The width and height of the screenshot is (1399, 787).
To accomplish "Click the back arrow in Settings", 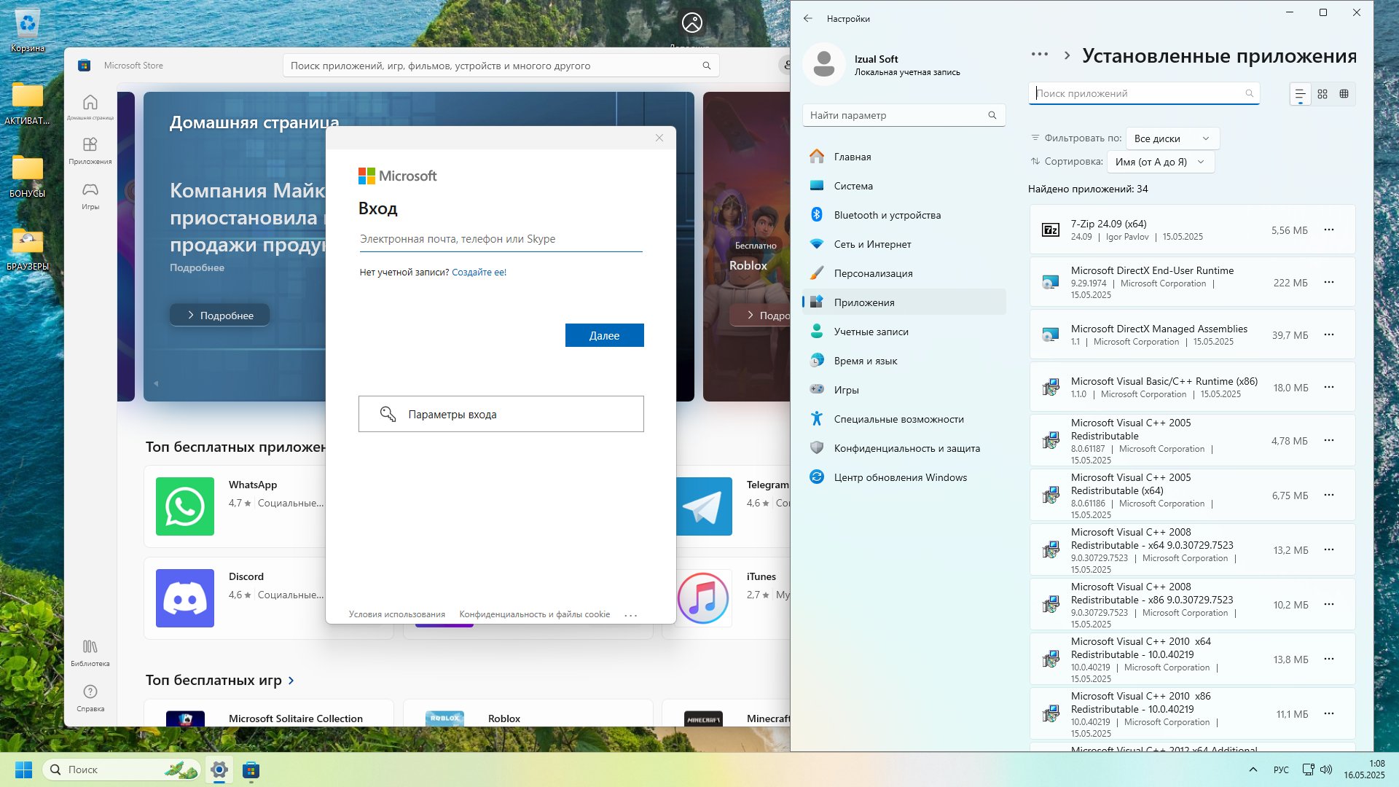I will (x=808, y=18).
